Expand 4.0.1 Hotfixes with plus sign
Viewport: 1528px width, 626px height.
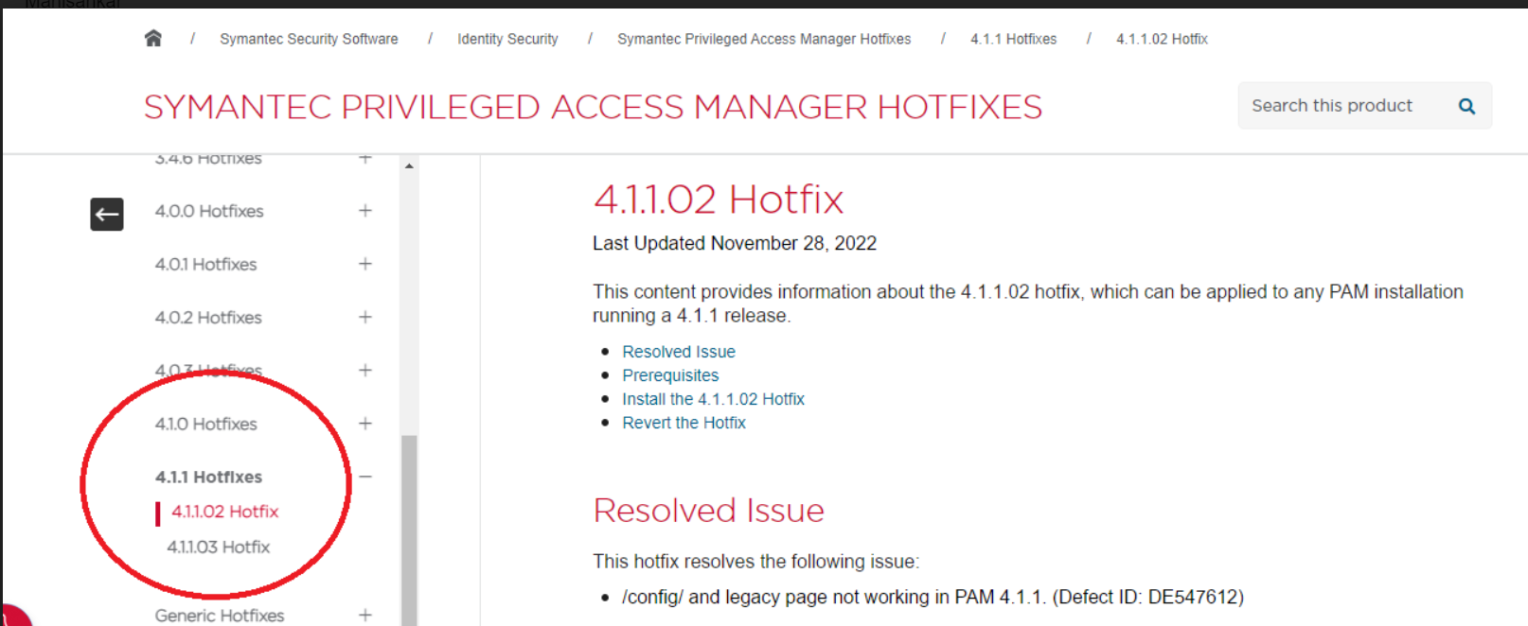(365, 263)
